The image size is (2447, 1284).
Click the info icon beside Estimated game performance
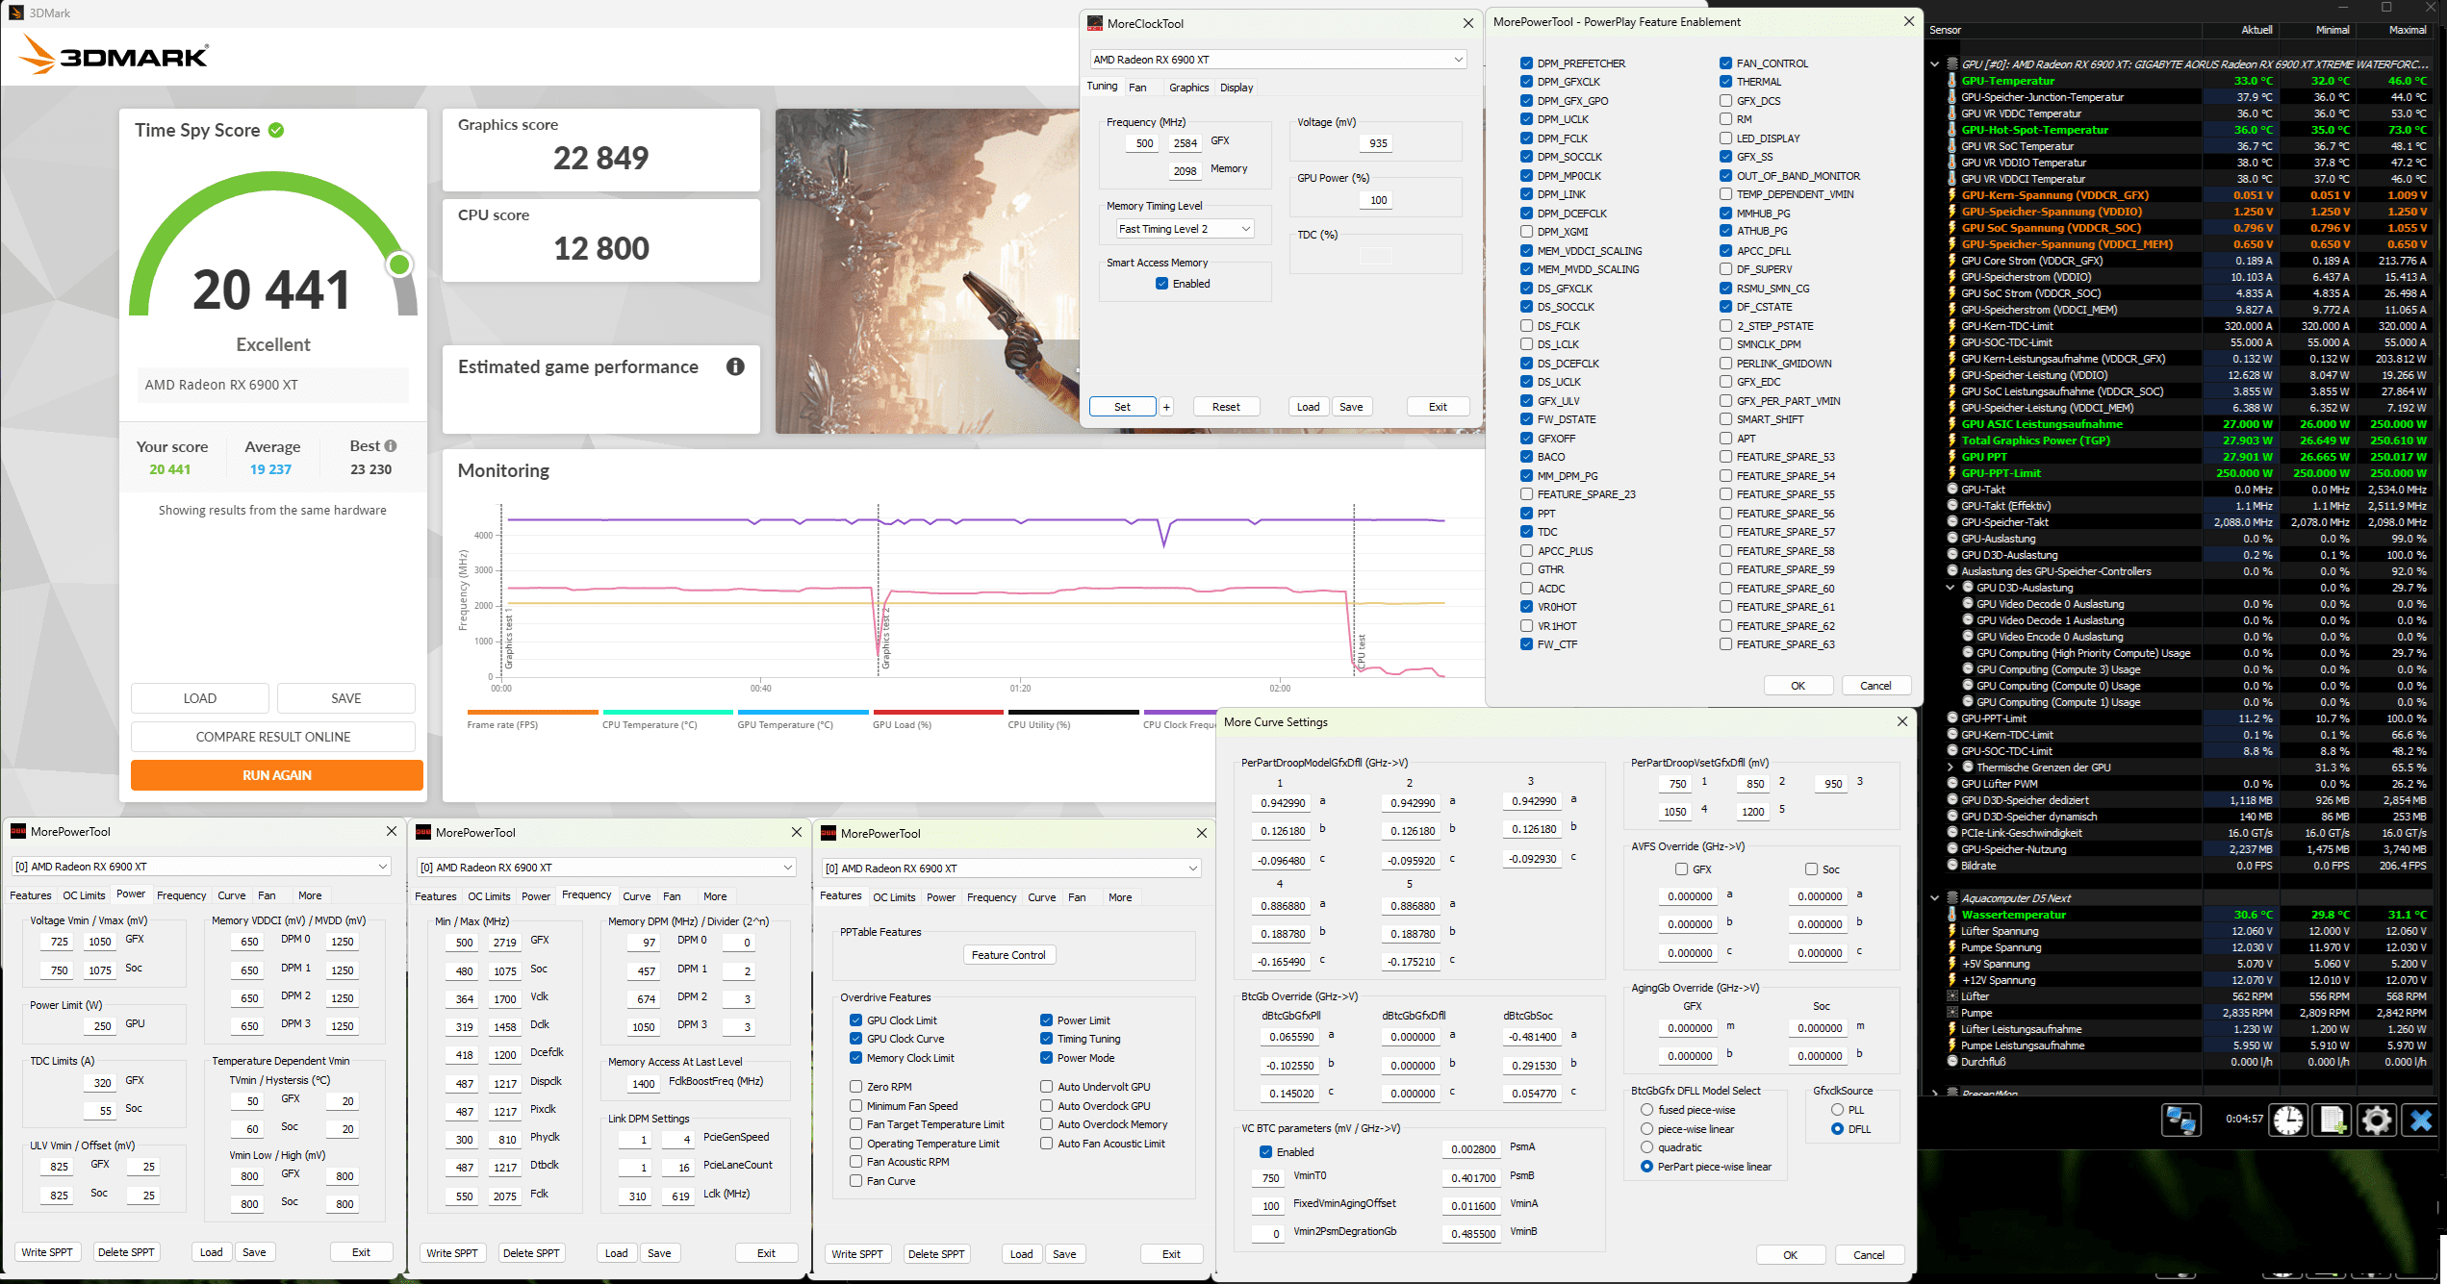coord(735,366)
